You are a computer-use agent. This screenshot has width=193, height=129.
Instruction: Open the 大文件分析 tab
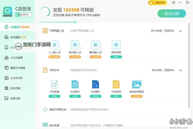point(17,78)
